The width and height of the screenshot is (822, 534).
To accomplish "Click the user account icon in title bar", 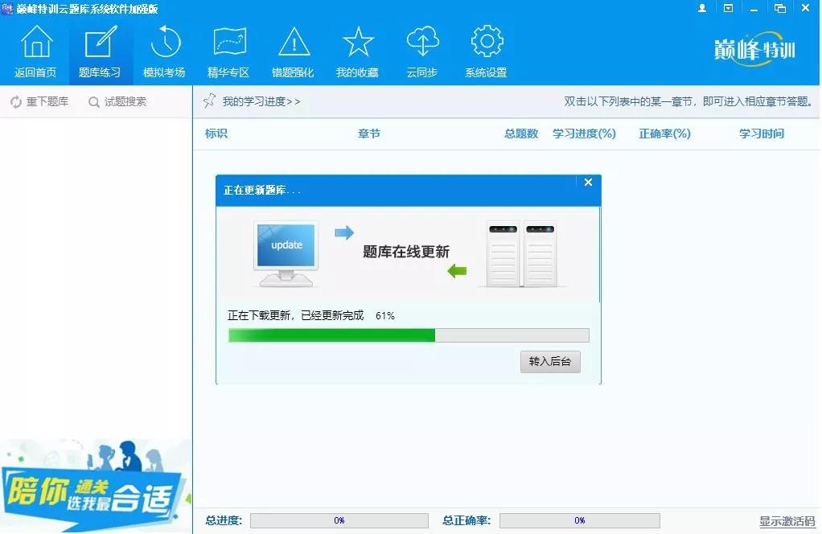I will coord(701,8).
